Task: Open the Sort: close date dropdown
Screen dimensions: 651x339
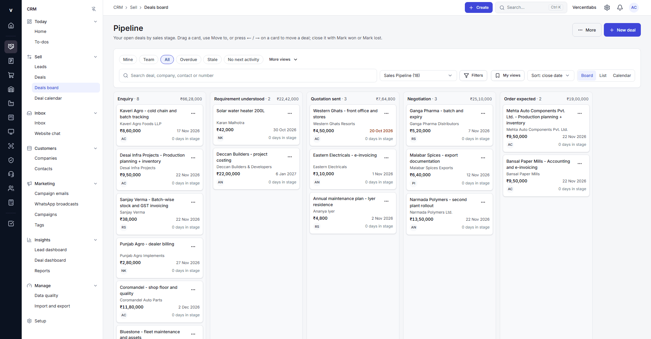Action: pyautogui.click(x=550, y=76)
